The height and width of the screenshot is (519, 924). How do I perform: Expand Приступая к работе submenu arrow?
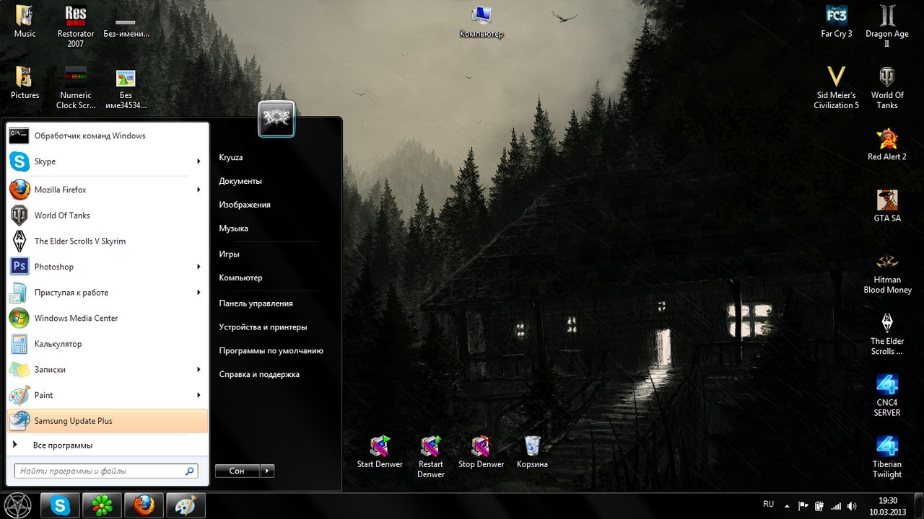coord(199,293)
